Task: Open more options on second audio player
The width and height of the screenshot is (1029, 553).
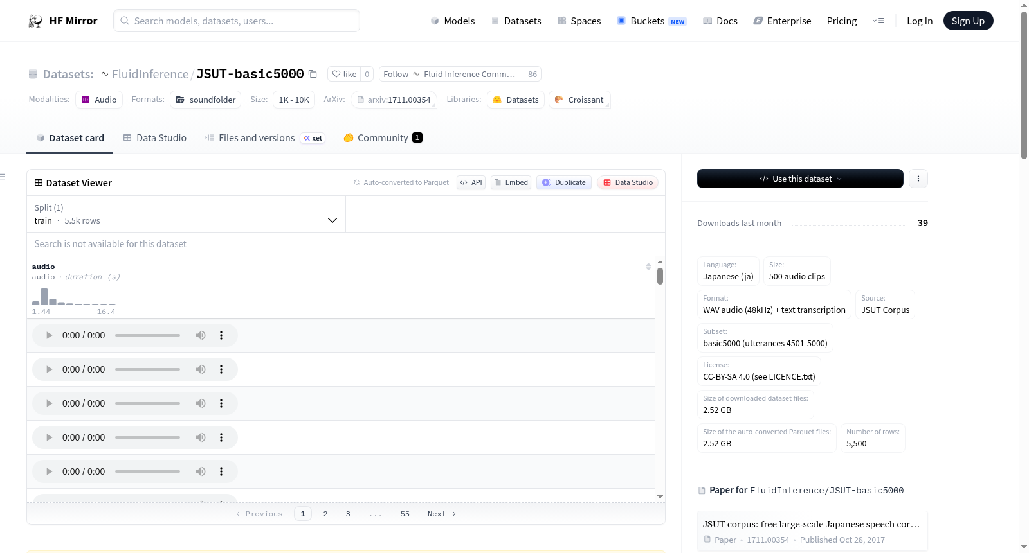Action: coord(221,369)
